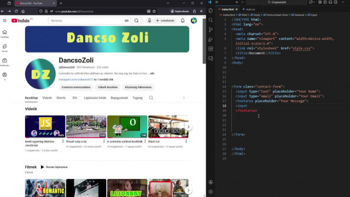Click the VS Code command center search box
The image size is (350, 197).
point(277,2)
